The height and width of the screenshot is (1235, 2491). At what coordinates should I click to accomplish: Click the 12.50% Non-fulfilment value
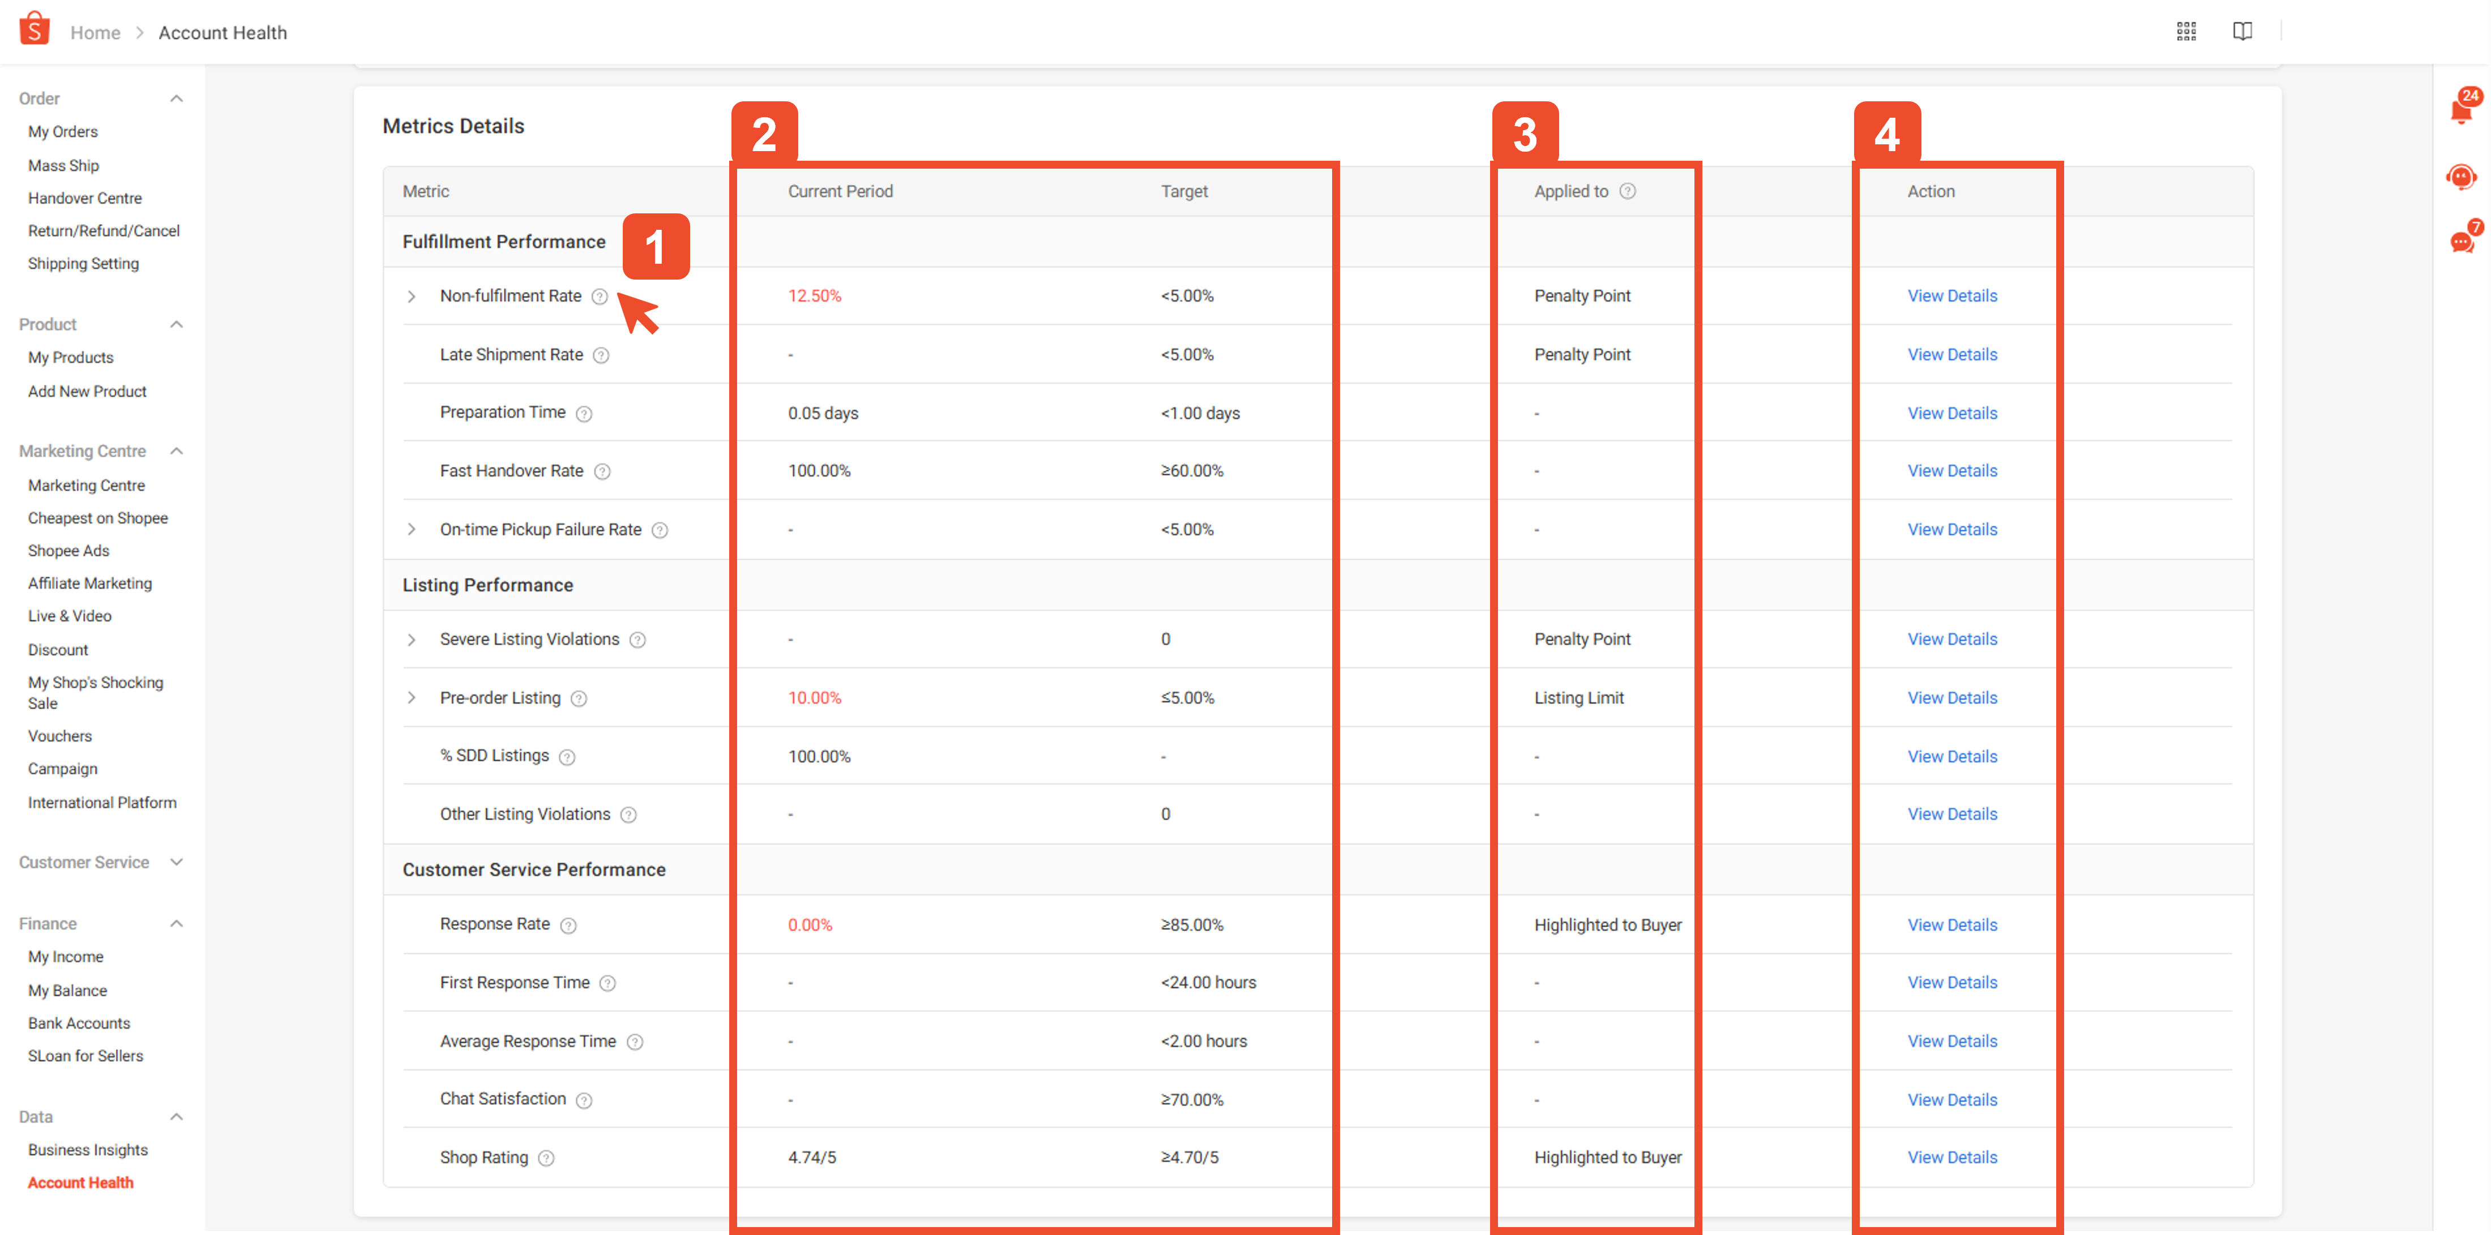[x=814, y=296]
